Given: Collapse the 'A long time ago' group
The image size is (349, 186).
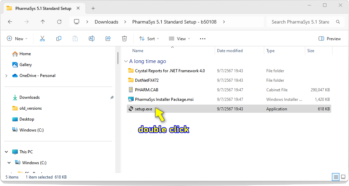Looking at the screenshot, I should tap(126, 61).
